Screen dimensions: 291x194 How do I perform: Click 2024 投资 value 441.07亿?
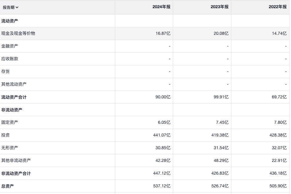pyautogui.click(x=162, y=135)
